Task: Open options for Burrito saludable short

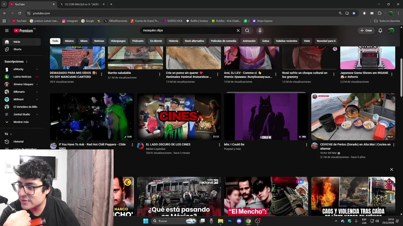Action: (159, 74)
